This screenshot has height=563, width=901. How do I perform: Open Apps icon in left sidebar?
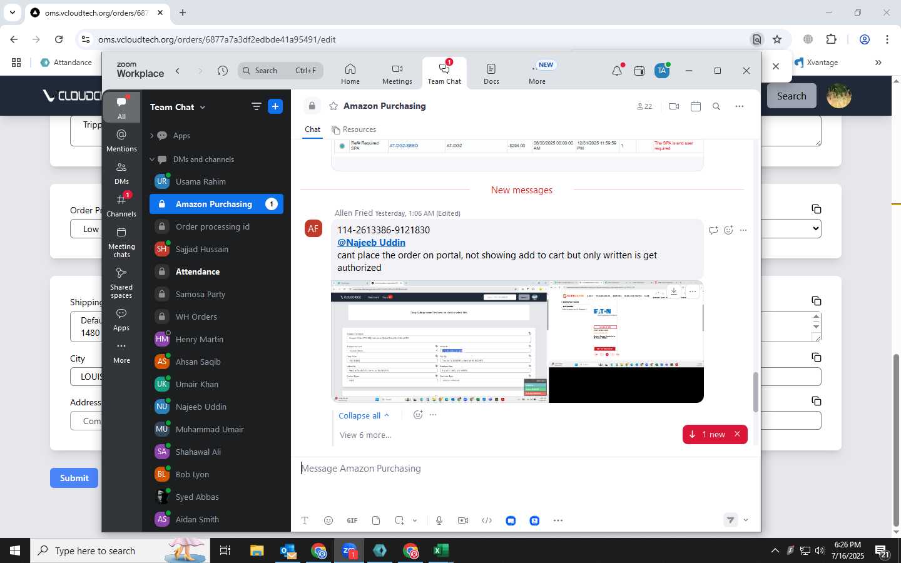pyautogui.click(x=121, y=320)
